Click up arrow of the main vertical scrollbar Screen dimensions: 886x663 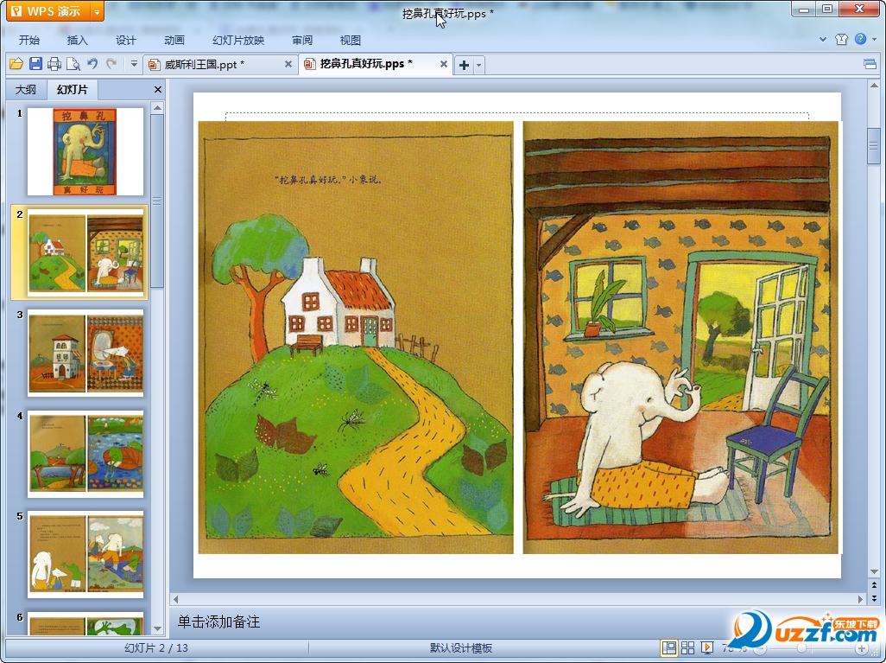click(874, 86)
